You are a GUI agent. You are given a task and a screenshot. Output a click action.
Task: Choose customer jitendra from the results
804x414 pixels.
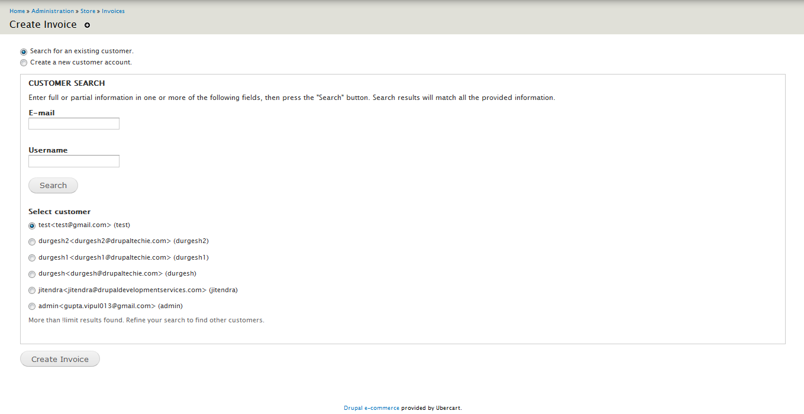click(31, 290)
